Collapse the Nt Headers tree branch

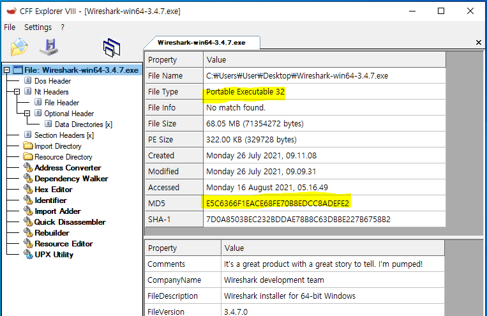[x=17, y=92]
